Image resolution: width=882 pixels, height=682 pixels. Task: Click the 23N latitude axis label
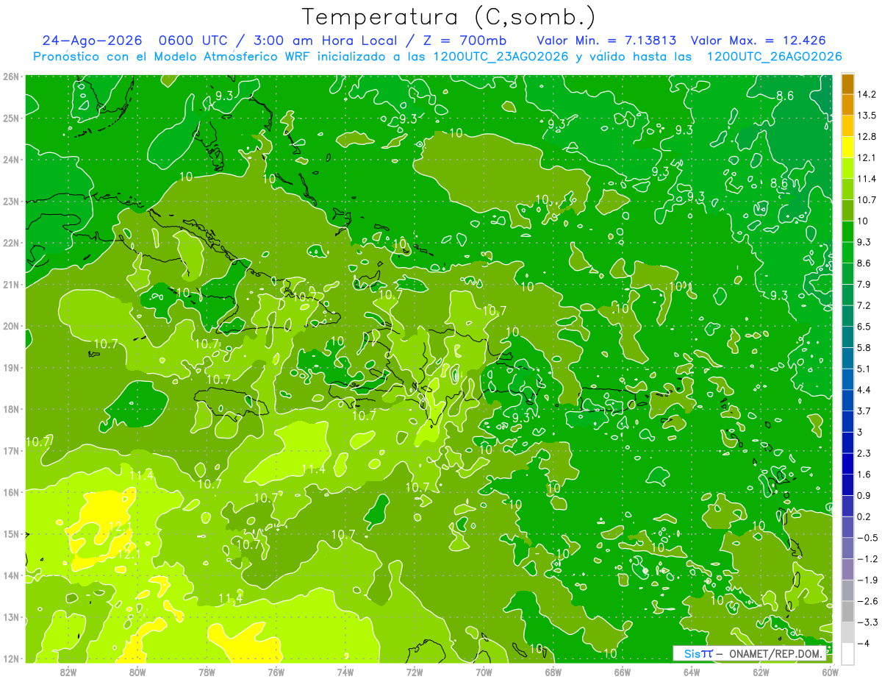pyautogui.click(x=11, y=201)
